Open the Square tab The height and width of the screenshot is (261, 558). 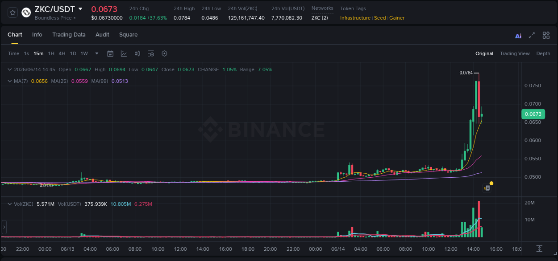click(128, 35)
